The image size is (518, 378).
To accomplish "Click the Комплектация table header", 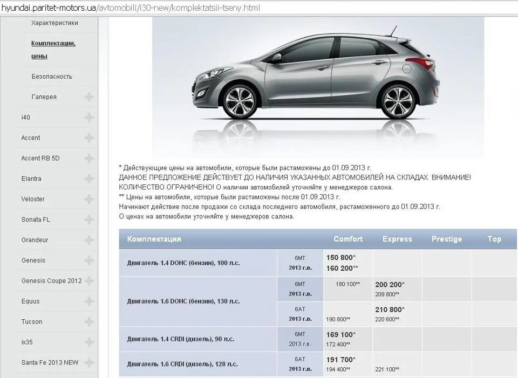I will [x=154, y=239].
